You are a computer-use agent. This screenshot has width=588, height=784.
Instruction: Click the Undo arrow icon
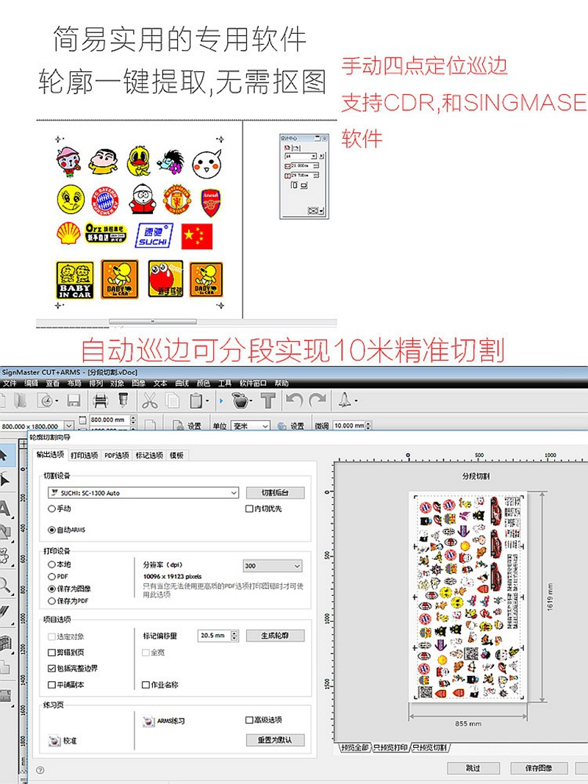[294, 400]
